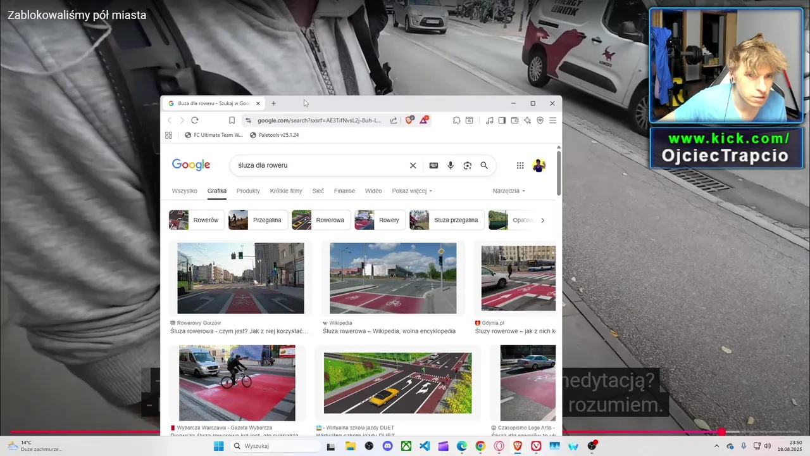Reload the Google search page
810x456 pixels.
pyautogui.click(x=195, y=120)
